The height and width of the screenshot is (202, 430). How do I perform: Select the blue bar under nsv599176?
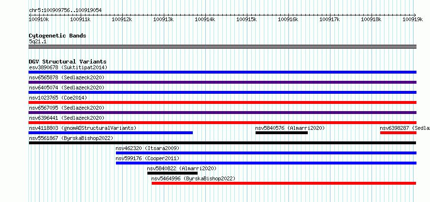point(266,163)
